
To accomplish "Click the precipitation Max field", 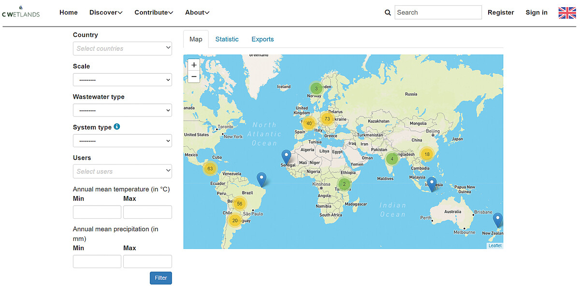I will [x=147, y=261].
